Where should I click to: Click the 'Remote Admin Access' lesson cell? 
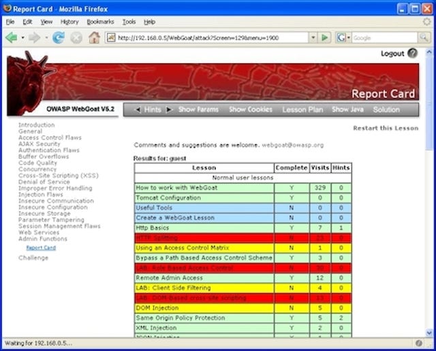coord(204,278)
